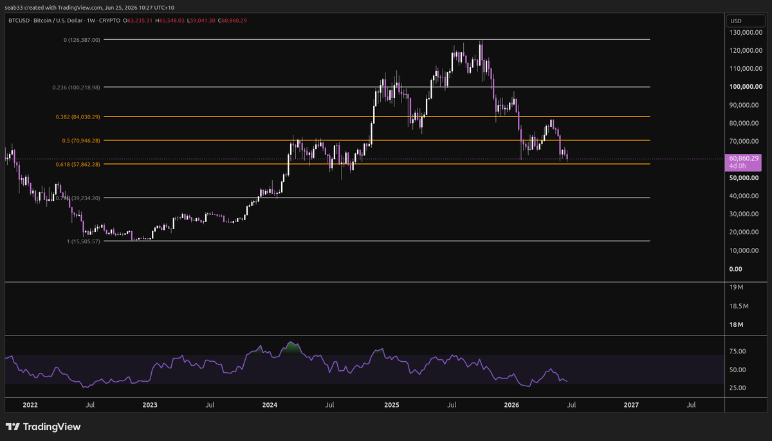
Task: Click the current price tag 60,860.29
Action: pyautogui.click(x=745, y=158)
